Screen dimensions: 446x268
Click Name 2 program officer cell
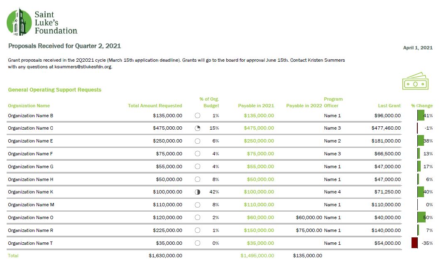pyautogui.click(x=332, y=141)
